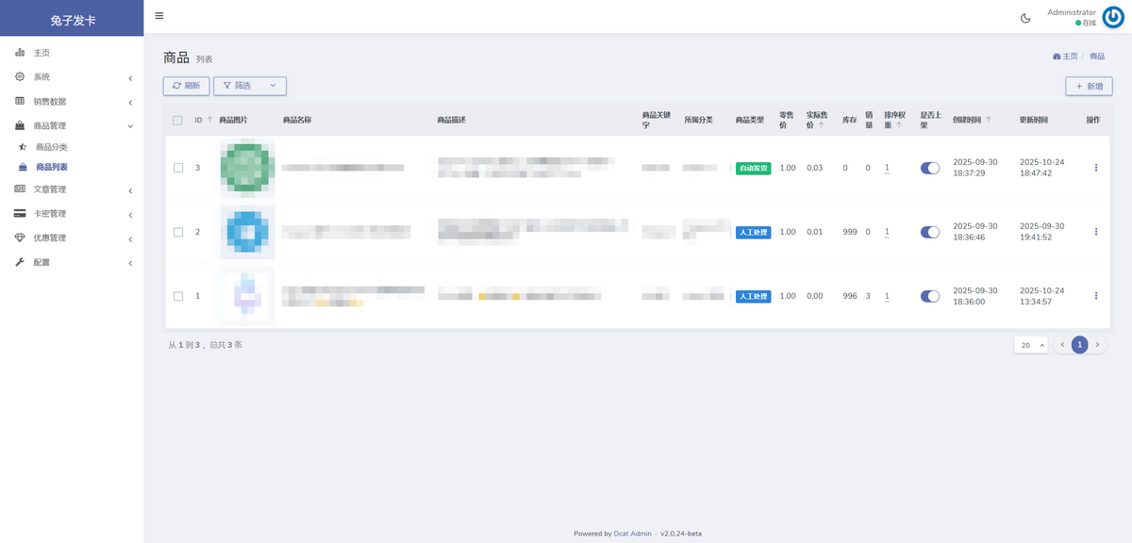The width and height of the screenshot is (1132, 543).
Task: Go to next page with the right arrow
Action: click(1097, 345)
